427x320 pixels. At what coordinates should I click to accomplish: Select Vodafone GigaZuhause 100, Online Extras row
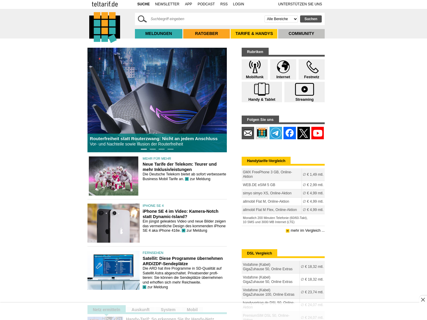pyautogui.click(x=283, y=292)
